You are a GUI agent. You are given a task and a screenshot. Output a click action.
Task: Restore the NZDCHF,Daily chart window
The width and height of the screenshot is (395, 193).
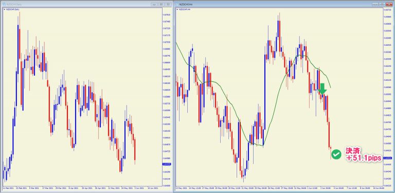(161, 4)
